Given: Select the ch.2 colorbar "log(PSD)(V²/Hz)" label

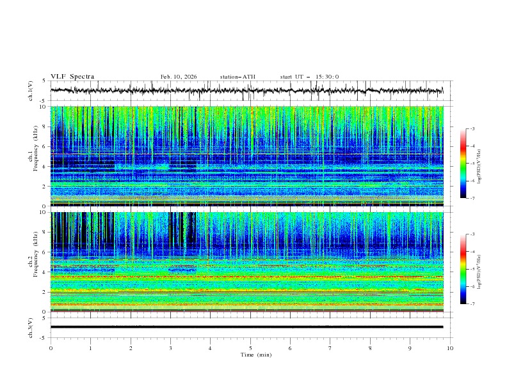Looking at the screenshot, I should (479, 272).
